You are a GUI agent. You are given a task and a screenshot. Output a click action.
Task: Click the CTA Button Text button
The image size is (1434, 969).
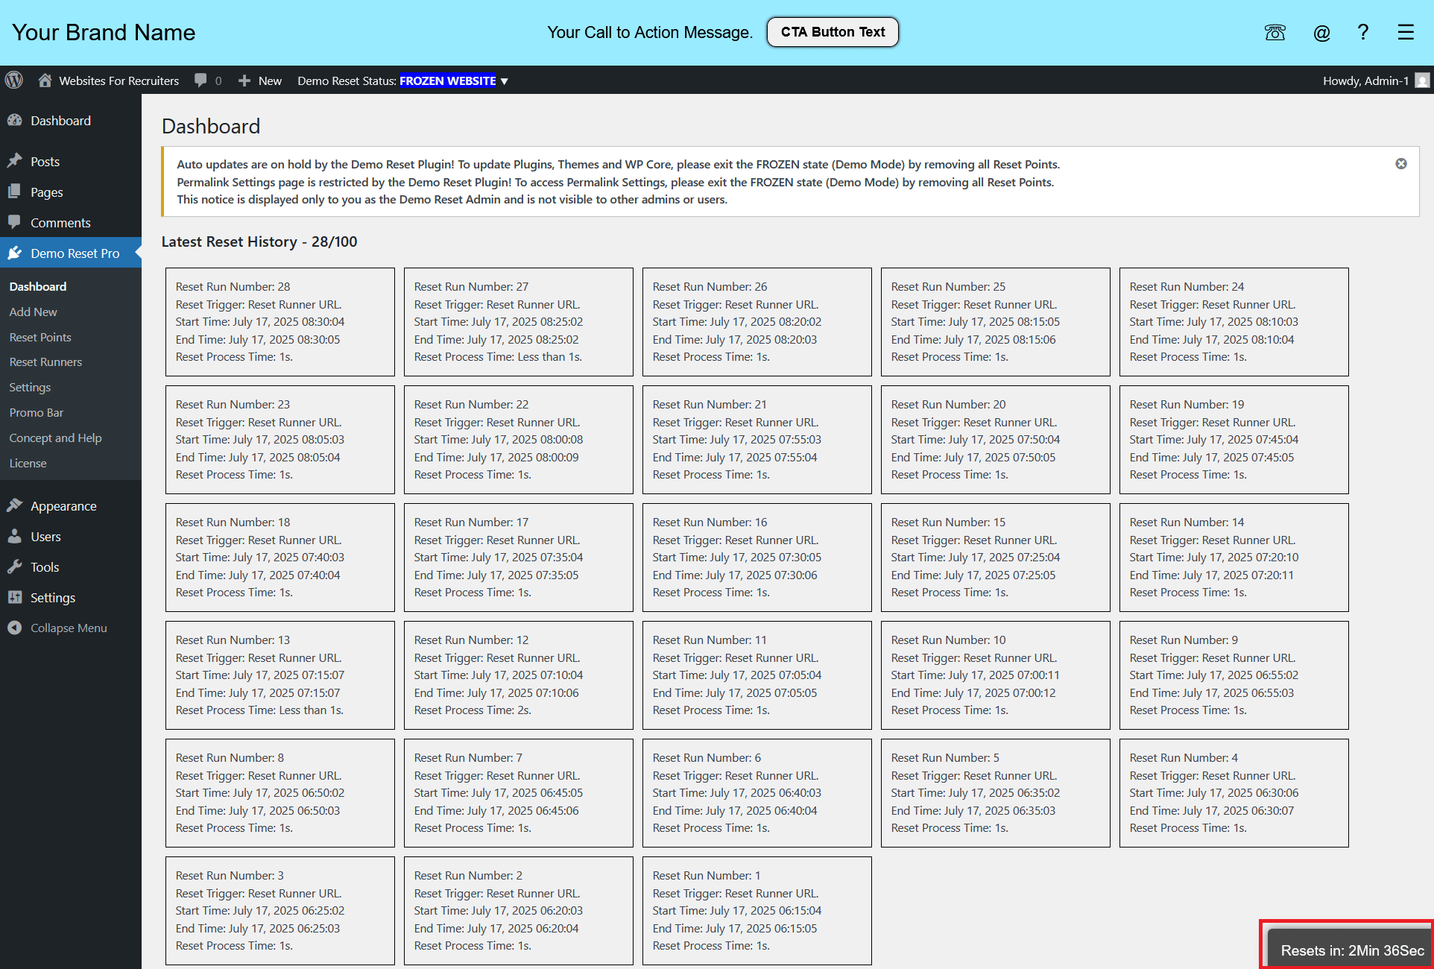833,32
